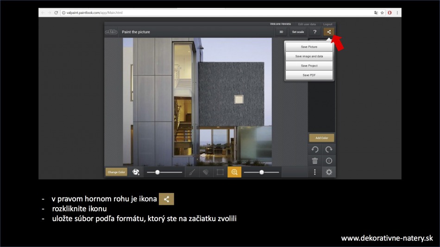Viewport: 440px width, 247px height.
Task: Select Save image and data option
Action: point(309,56)
